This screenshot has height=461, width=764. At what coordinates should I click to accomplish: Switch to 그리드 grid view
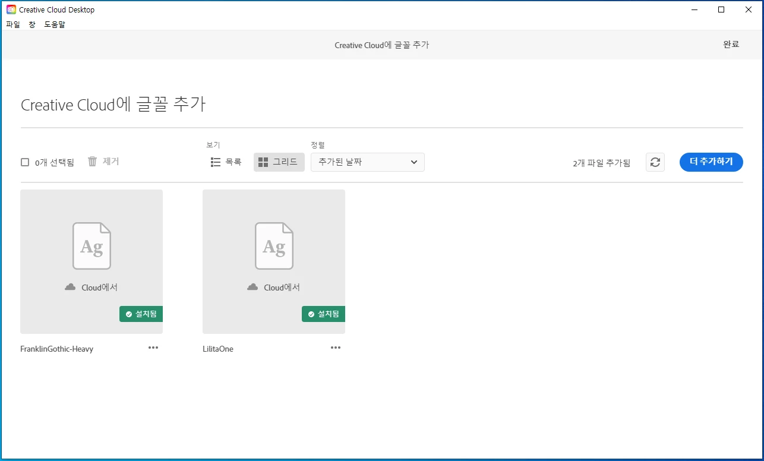click(279, 162)
